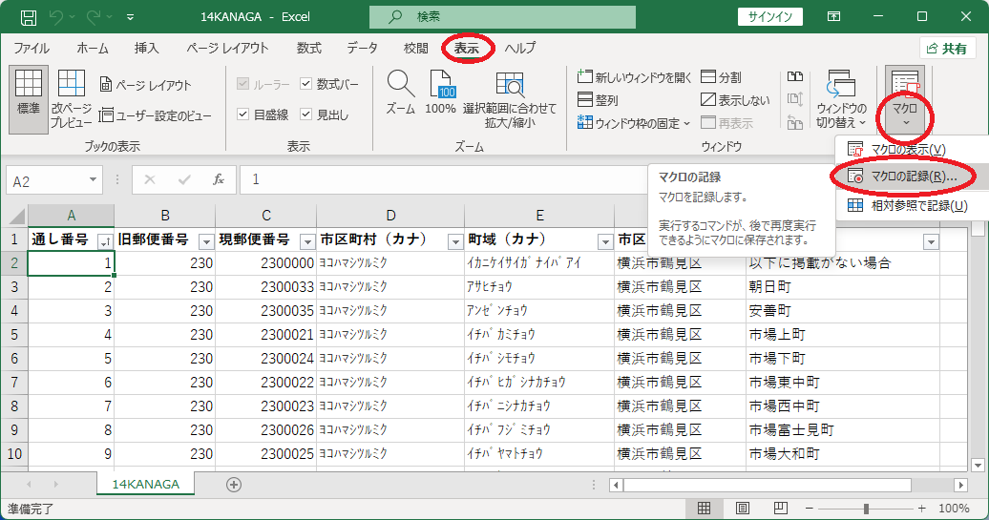Open ウィンドウの切り替え dropdown
This screenshot has height=520, width=989.
coord(841,99)
